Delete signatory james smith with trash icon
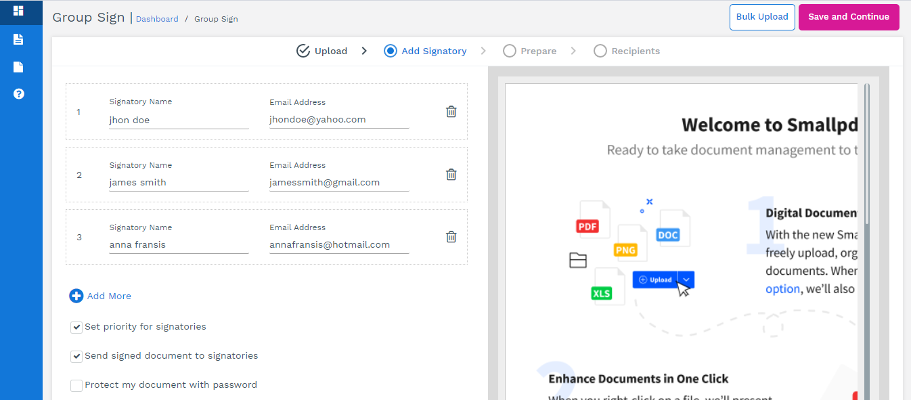911x400 pixels. 451,175
